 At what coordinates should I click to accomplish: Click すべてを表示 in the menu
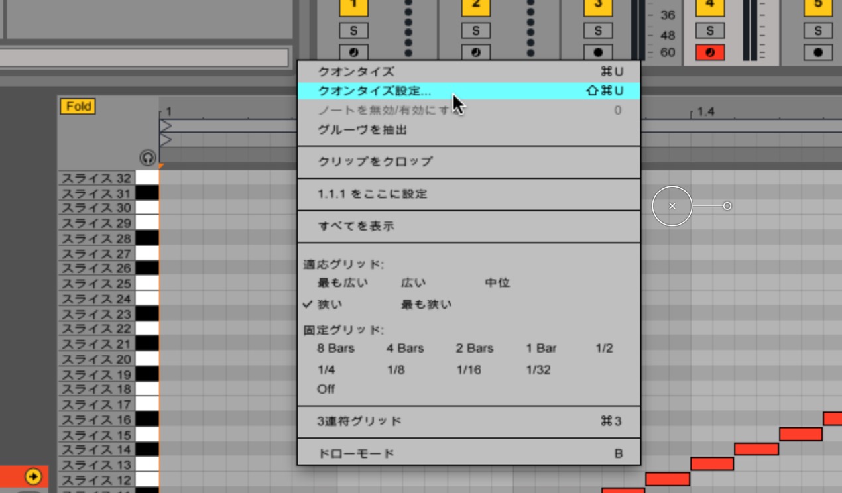(469, 226)
